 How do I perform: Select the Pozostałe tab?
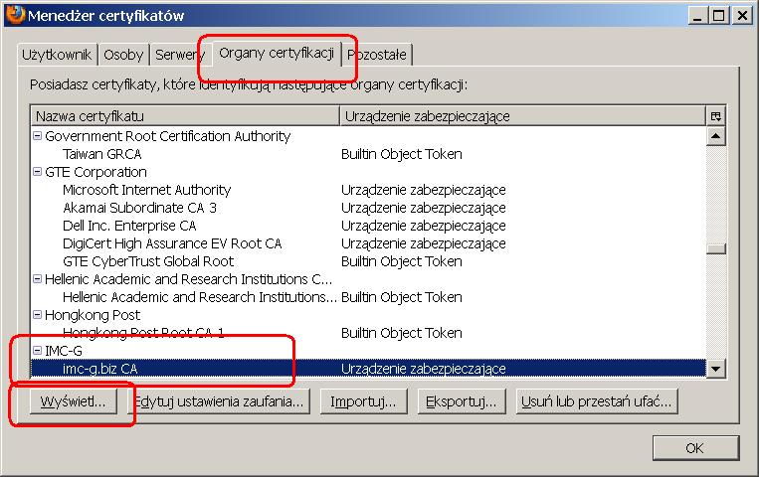point(379,54)
